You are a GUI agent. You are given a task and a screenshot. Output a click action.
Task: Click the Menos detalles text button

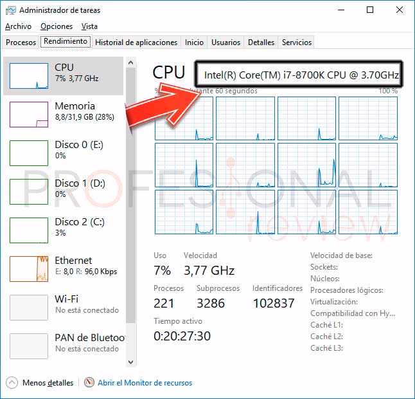click(48, 383)
